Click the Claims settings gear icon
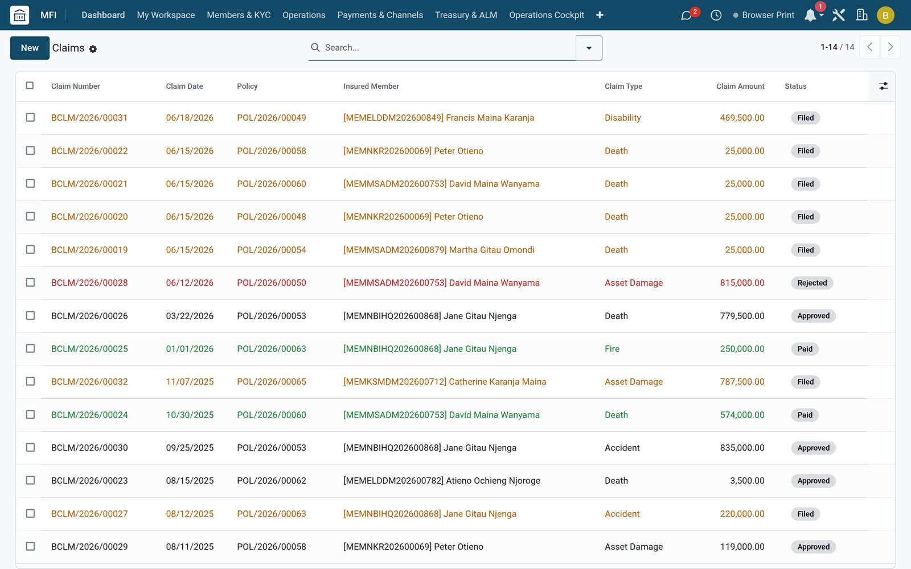911x569 pixels. pyautogui.click(x=93, y=49)
